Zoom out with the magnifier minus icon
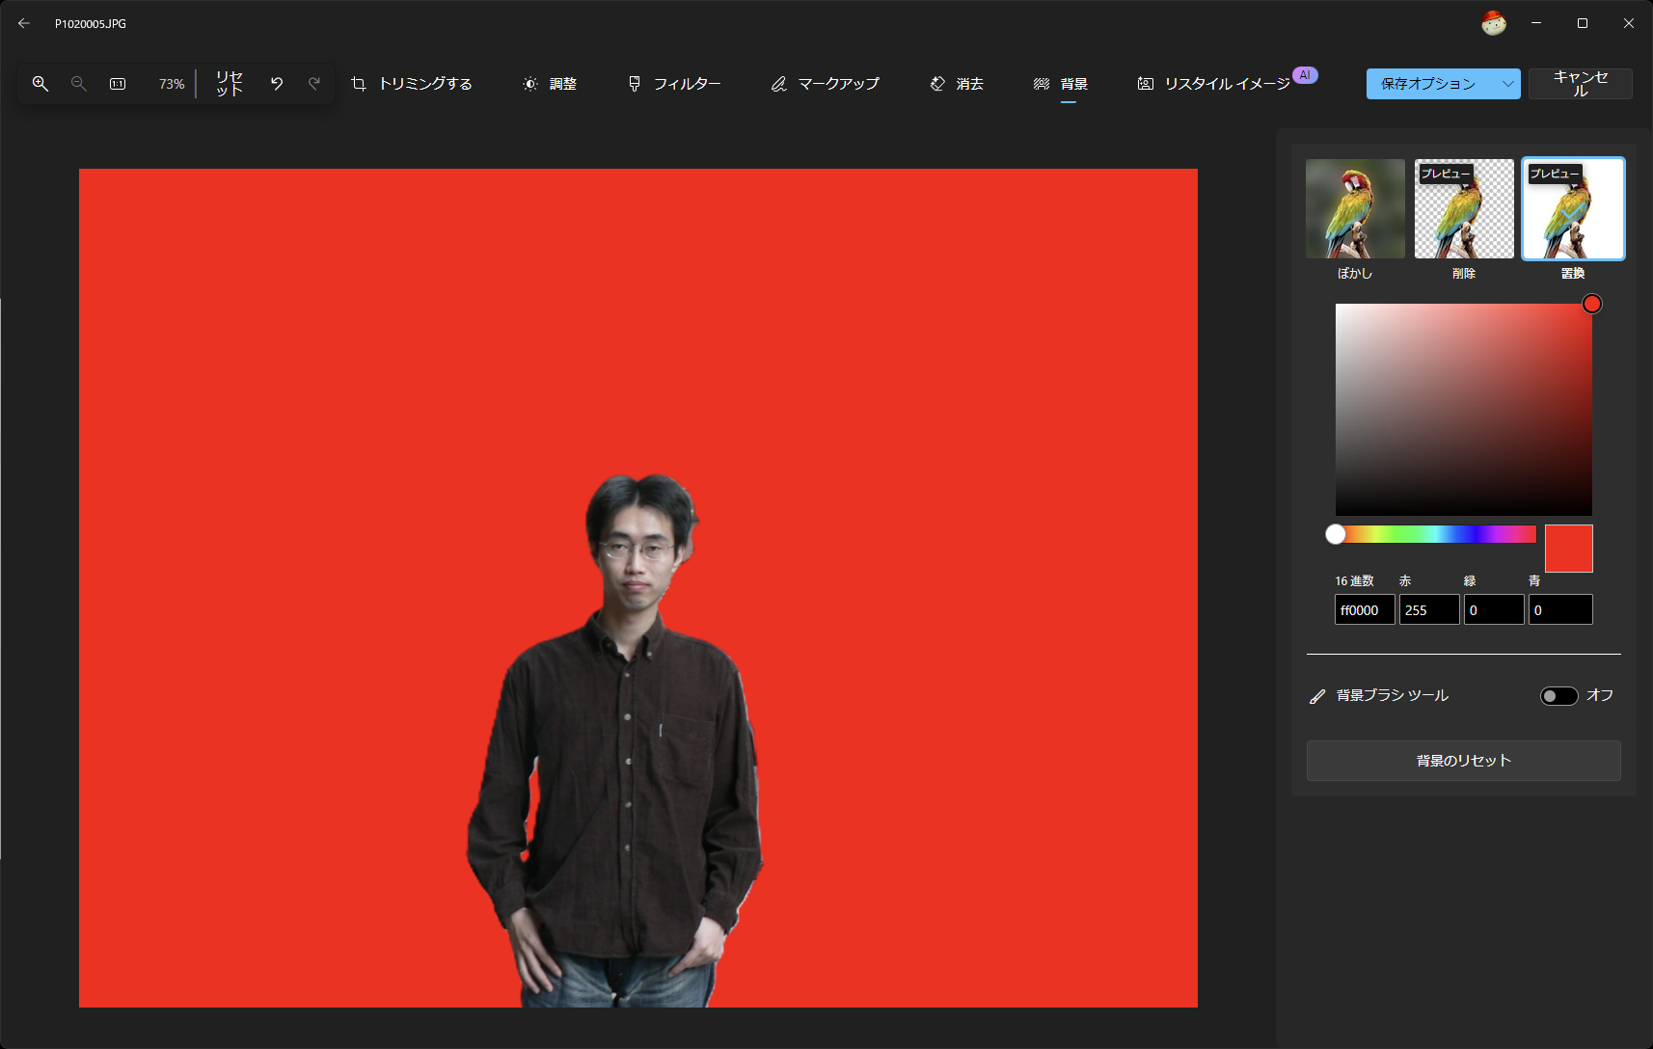Viewport: 1653px width, 1049px height. (x=79, y=84)
